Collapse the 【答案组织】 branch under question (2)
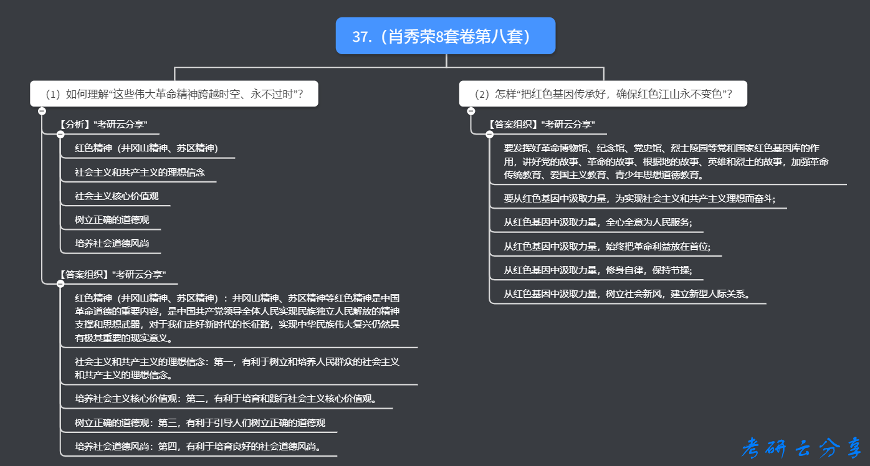This screenshot has height=466, width=870. point(490,135)
